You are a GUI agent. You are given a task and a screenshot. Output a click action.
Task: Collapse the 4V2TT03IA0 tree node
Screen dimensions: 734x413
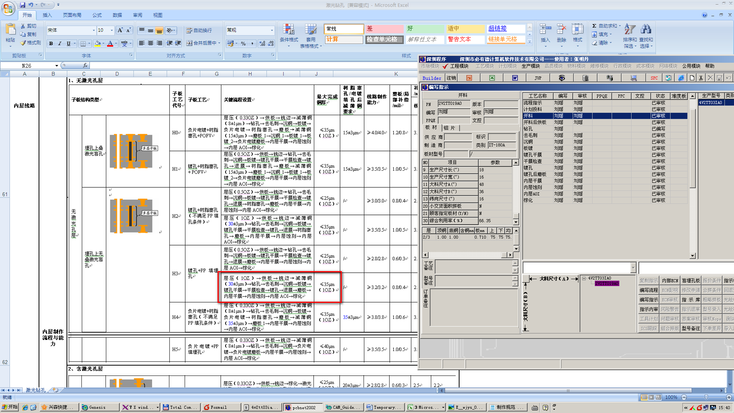(x=584, y=278)
